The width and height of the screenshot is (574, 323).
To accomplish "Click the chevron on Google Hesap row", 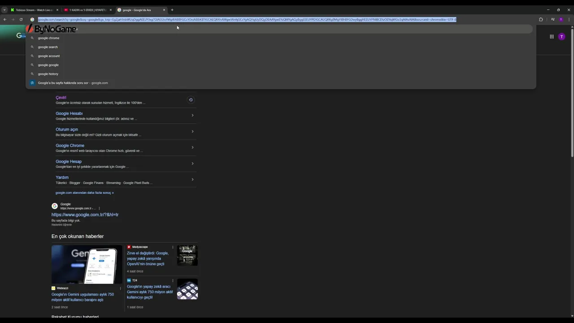I will 192,163.
